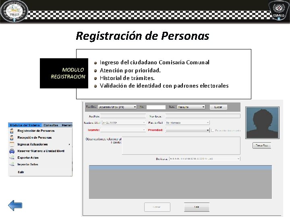The height and width of the screenshot is (217, 290).
Task: Click the police car icon for Reservar Número
Action: [12, 151]
